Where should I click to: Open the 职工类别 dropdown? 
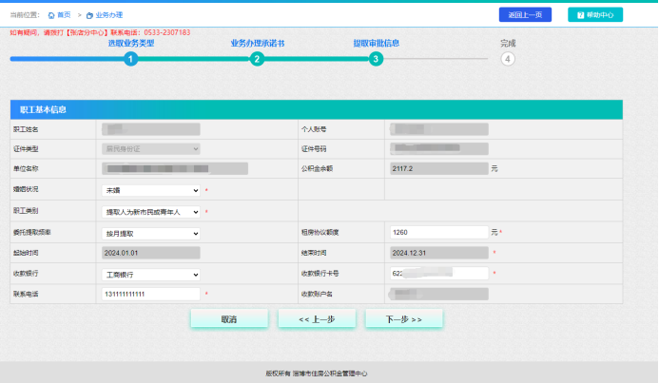(151, 212)
